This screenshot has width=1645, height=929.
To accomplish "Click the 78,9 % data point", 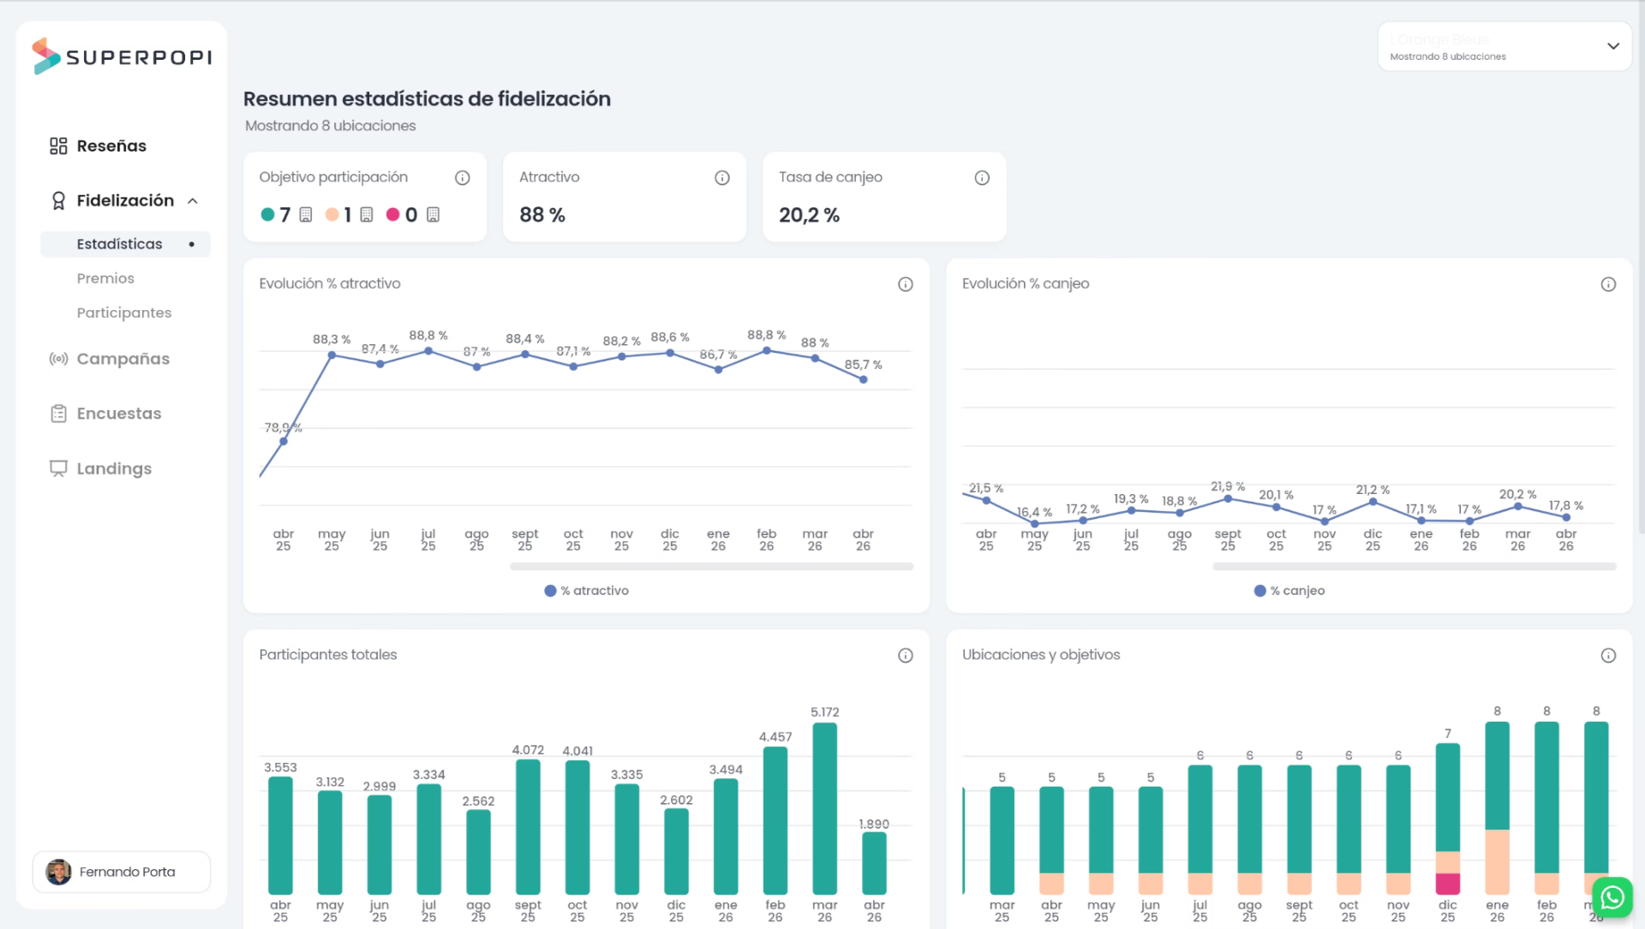I will [284, 442].
